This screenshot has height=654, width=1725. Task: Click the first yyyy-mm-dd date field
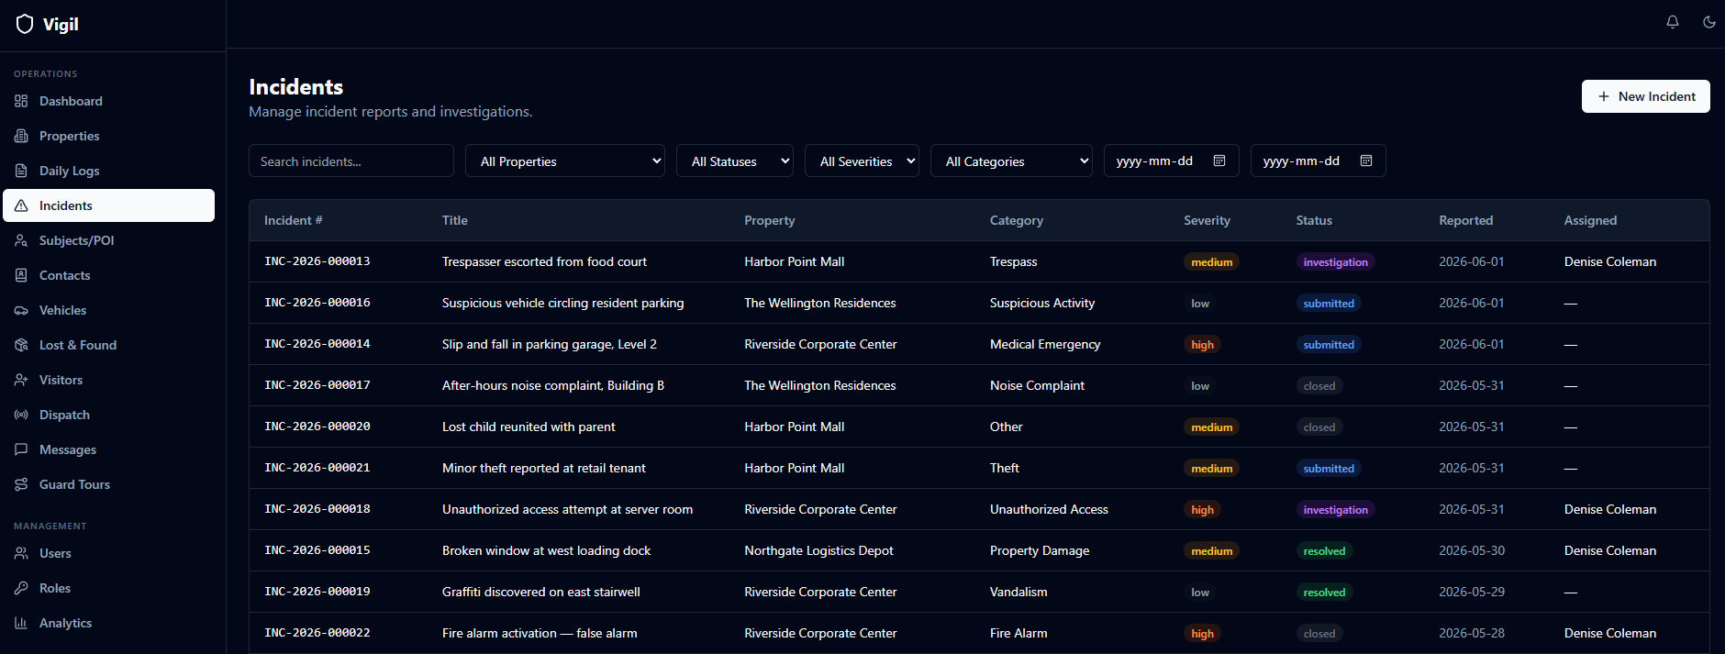(x=1172, y=161)
